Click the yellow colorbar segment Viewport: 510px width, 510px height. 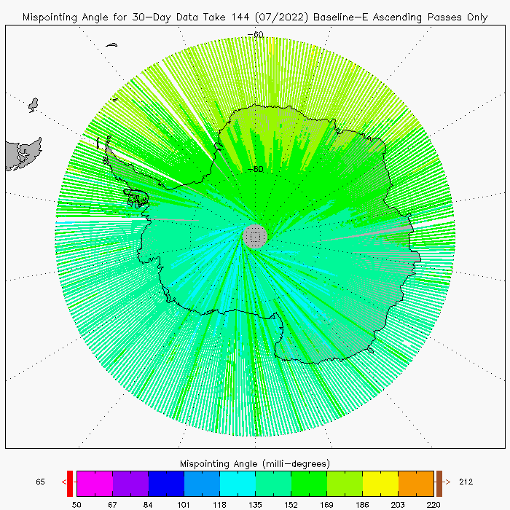coord(380,483)
